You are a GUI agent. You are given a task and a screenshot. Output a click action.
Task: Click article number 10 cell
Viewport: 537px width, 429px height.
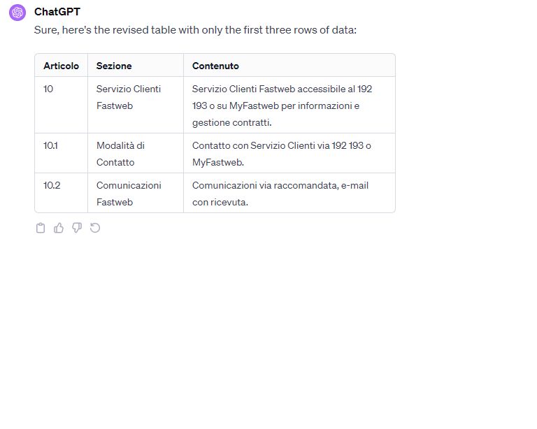(x=48, y=89)
